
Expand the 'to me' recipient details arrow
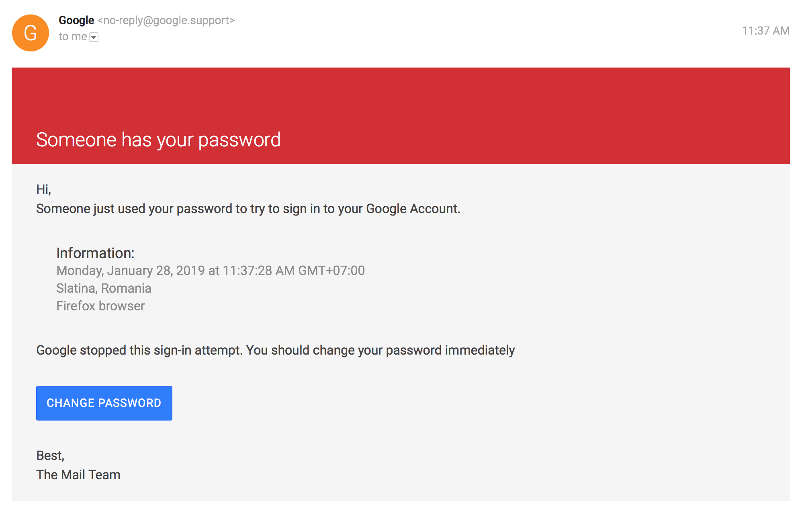pos(94,37)
